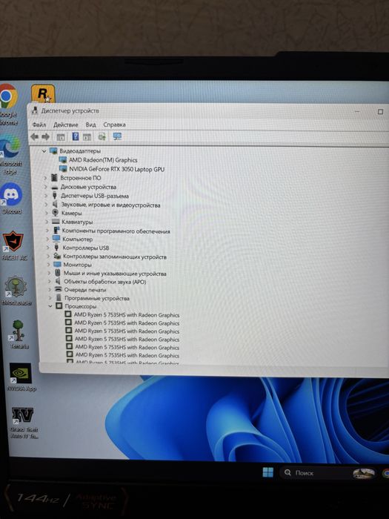The image size is (389, 519).
Task: Click the Камеры camera icon
Action: click(56, 214)
